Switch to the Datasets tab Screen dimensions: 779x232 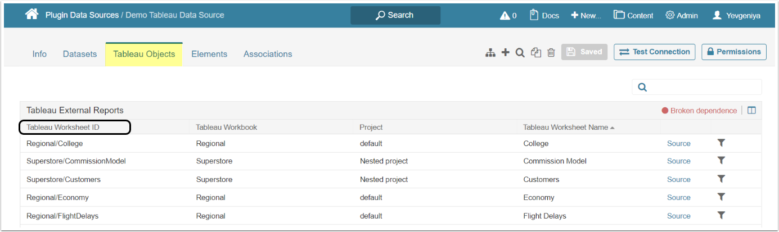pyautogui.click(x=80, y=54)
